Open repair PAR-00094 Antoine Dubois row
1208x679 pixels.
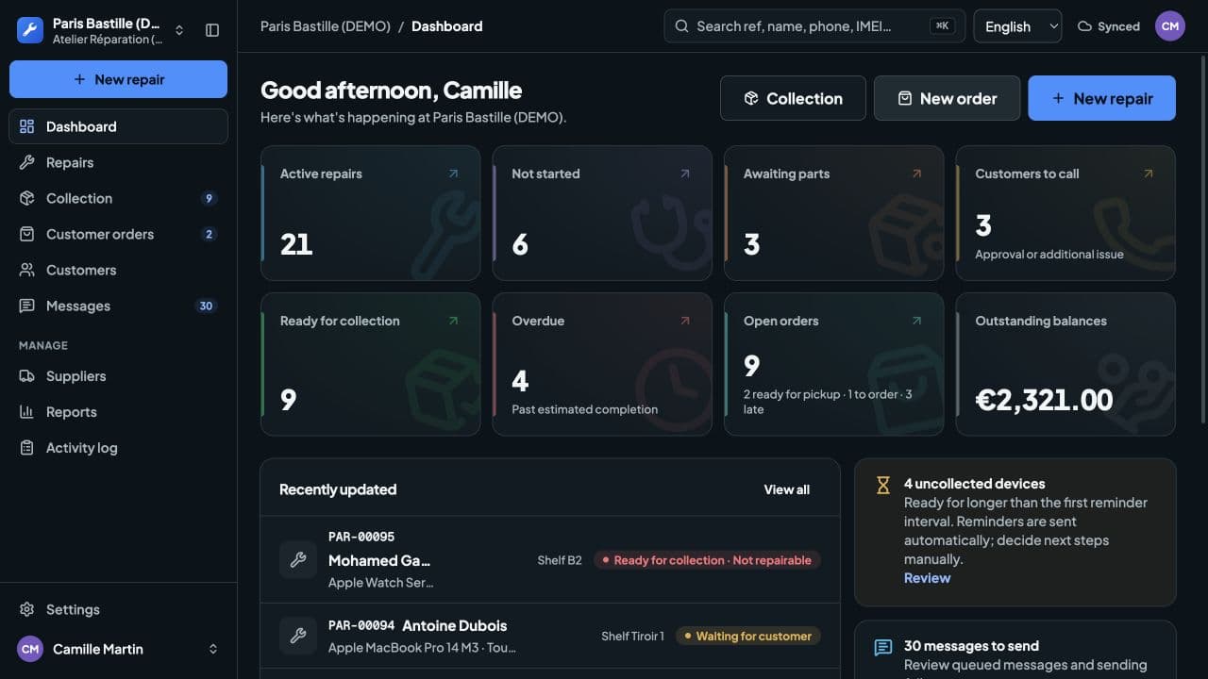tap(550, 637)
